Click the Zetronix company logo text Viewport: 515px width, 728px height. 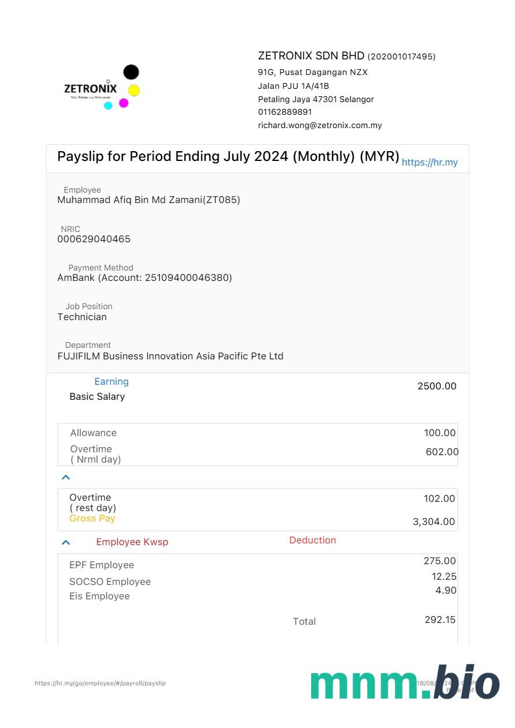click(90, 89)
